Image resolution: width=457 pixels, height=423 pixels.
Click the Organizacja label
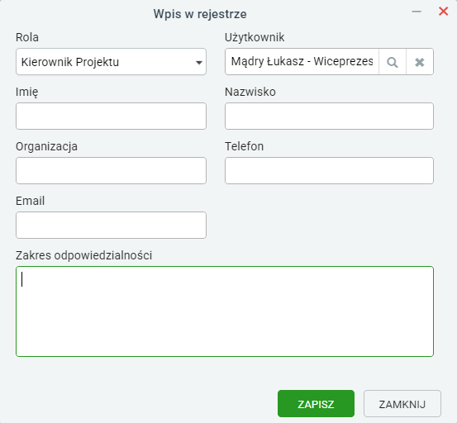click(x=46, y=146)
